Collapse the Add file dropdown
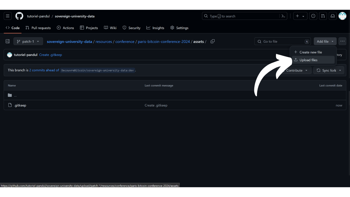350x197 pixels. (325, 41)
